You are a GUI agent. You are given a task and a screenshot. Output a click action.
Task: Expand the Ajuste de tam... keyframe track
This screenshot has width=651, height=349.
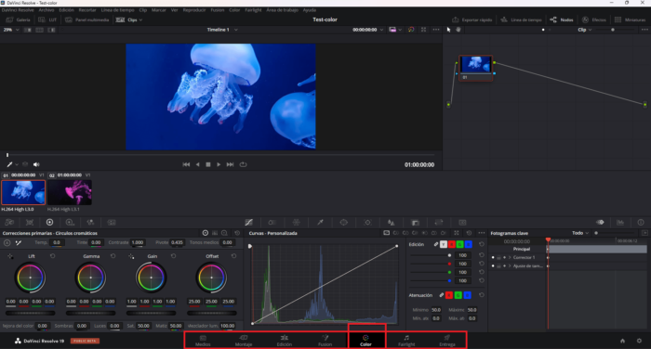(510, 266)
